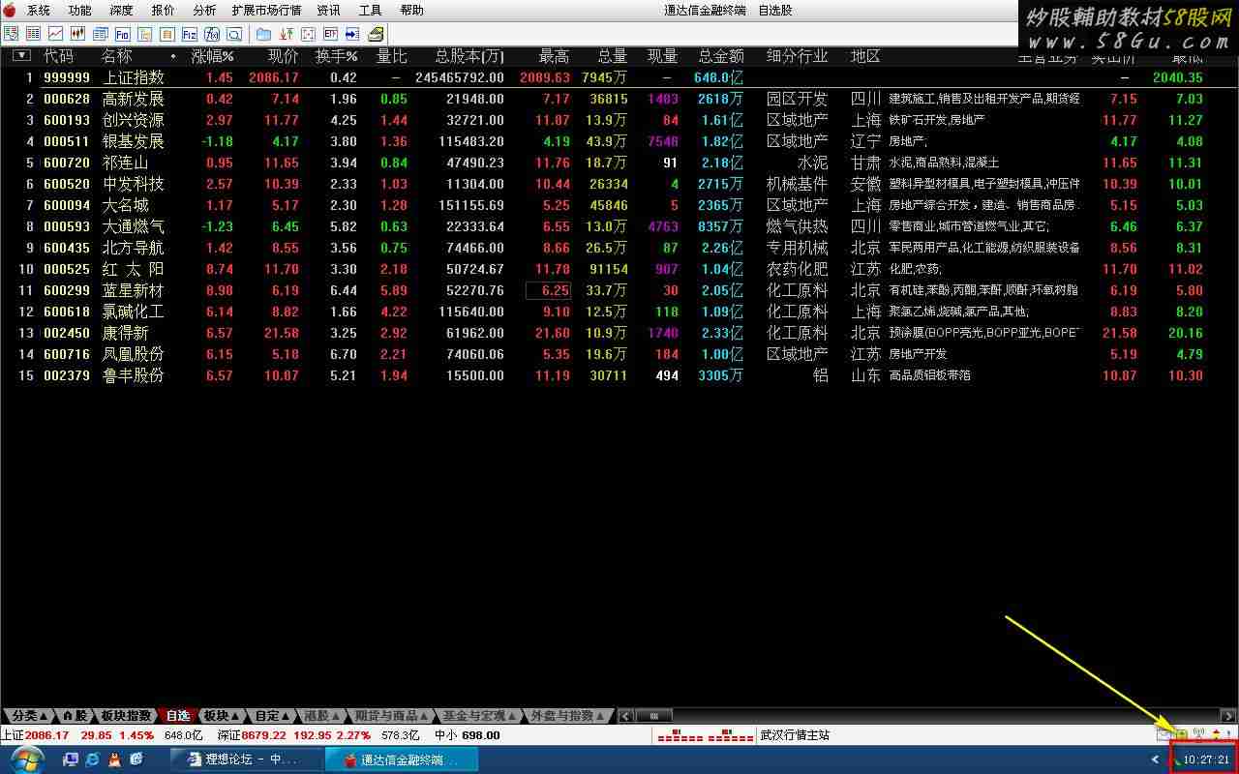The width and height of the screenshot is (1239, 774).
Task: Open the 帮助 menu
Action: tap(411, 11)
